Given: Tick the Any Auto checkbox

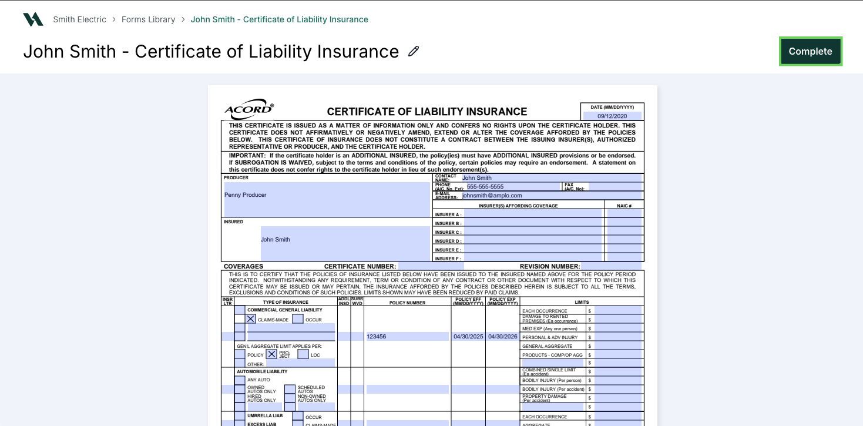Looking at the screenshot, I should point(240,380).
